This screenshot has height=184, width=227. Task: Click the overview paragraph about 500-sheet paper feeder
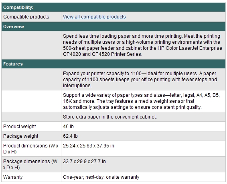(142, 45)
